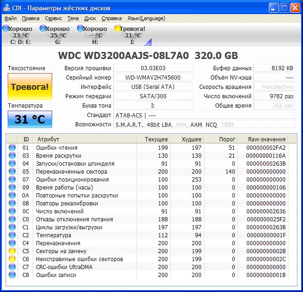
Task: Click status icon for Запуски/остановки шпинделя
Action: (x=12, y=163)
